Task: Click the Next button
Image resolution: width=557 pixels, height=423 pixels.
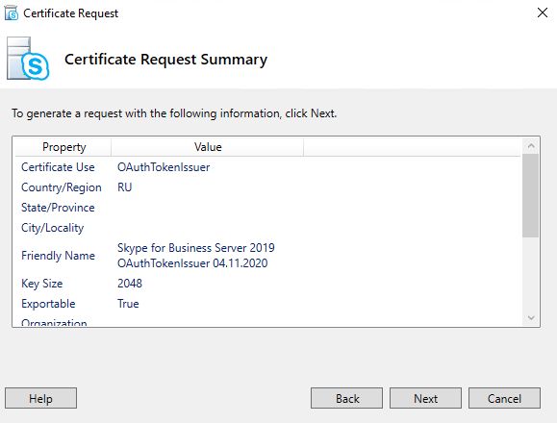Action: coord(425,398)
